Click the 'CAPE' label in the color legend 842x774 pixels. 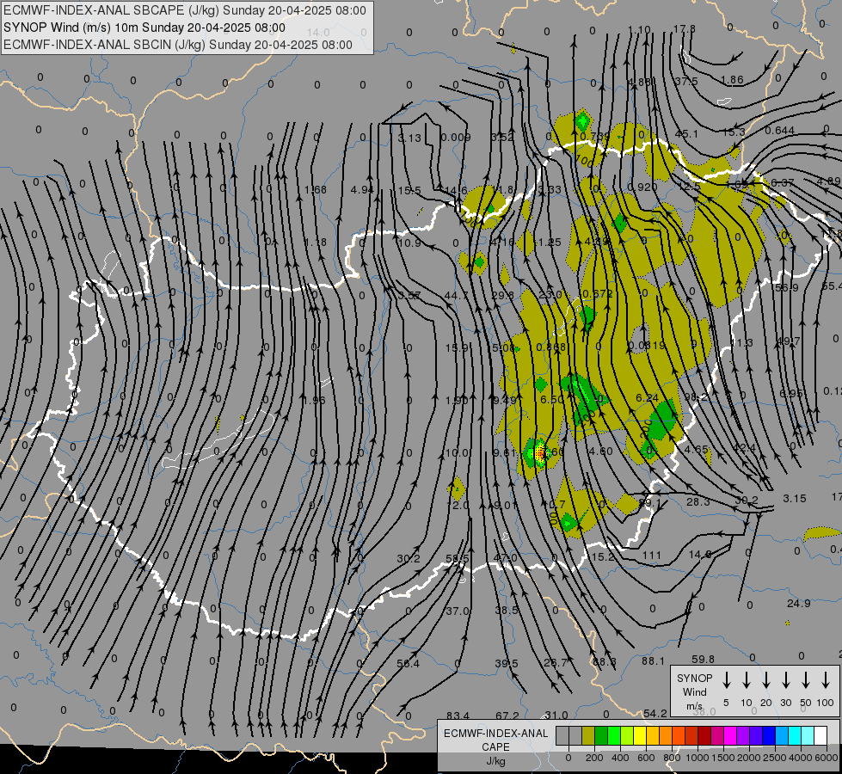tap(495, 746)
